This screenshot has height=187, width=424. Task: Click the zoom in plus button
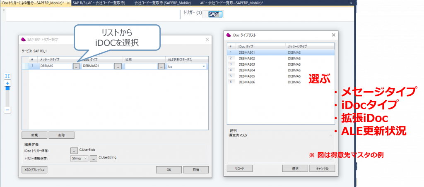tap(7, 83)
